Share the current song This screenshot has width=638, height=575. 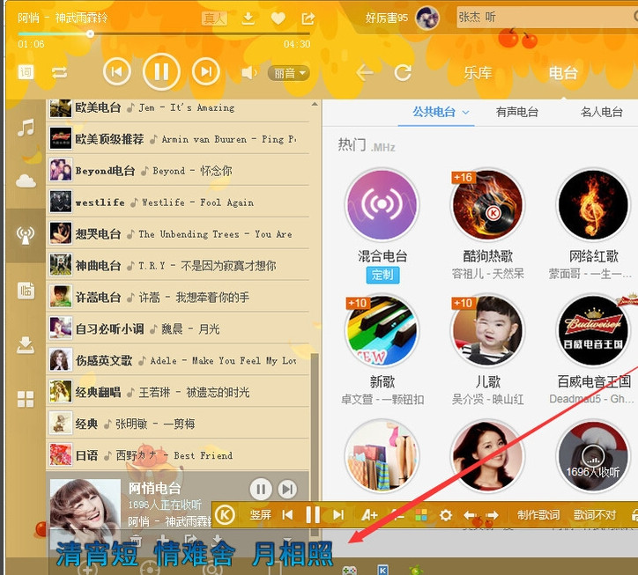[308, 18]
